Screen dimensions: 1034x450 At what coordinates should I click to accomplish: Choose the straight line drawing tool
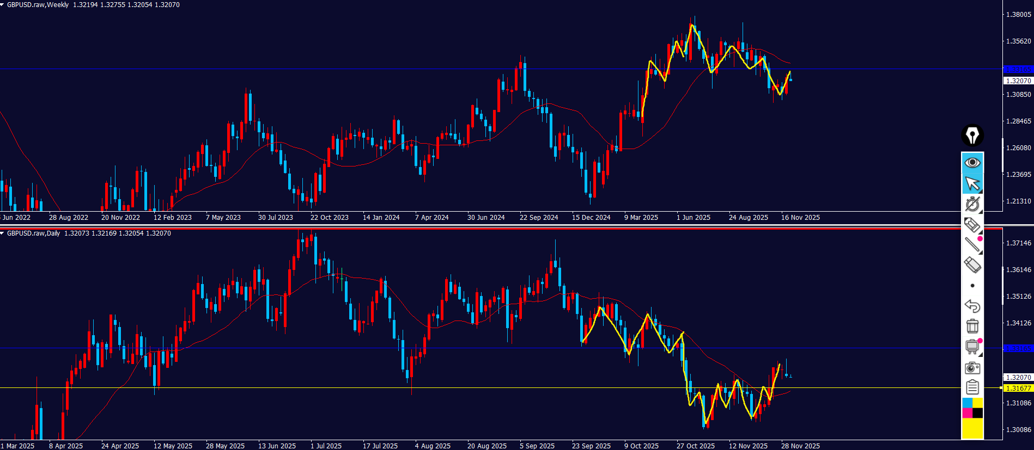[972, 245]
